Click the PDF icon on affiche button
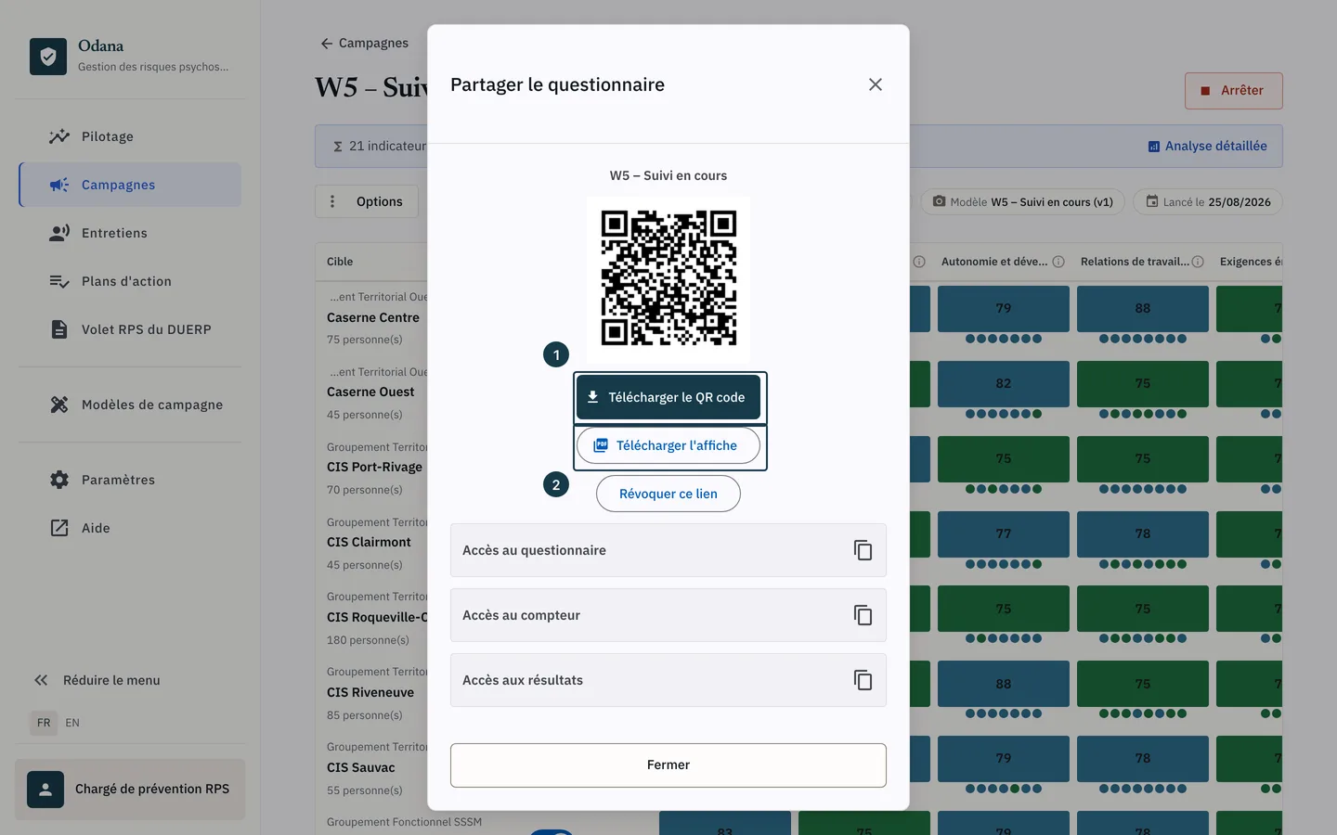Image resolution: width=1337 pixels, height=835 pixels. pos(601,445)
